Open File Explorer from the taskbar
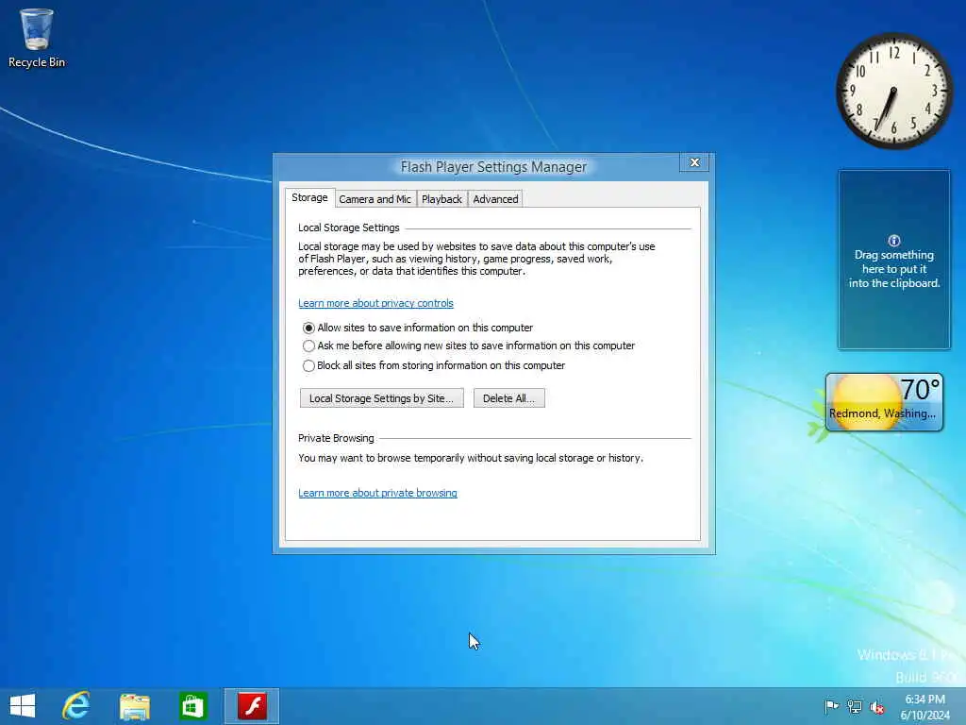Viewport: 966px width, 725px height. pos(134,706)
